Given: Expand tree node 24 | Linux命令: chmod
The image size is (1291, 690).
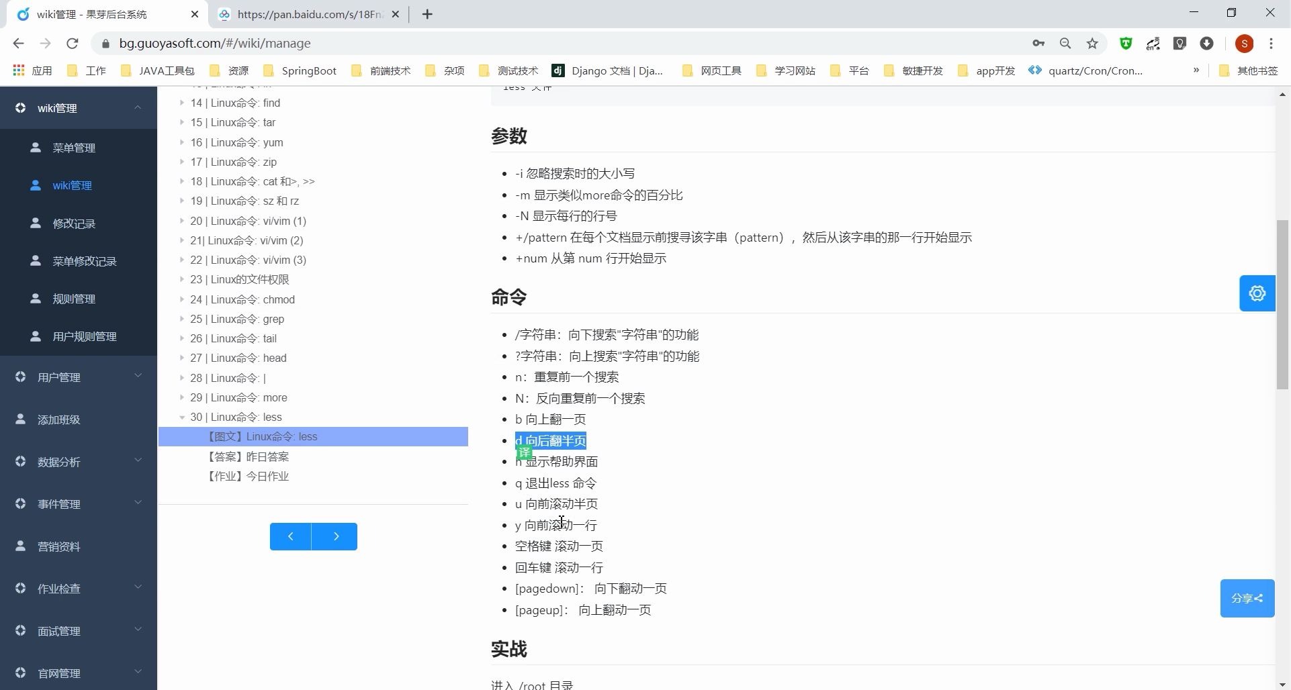Looking at the screenshot, I should coord(182,299).
